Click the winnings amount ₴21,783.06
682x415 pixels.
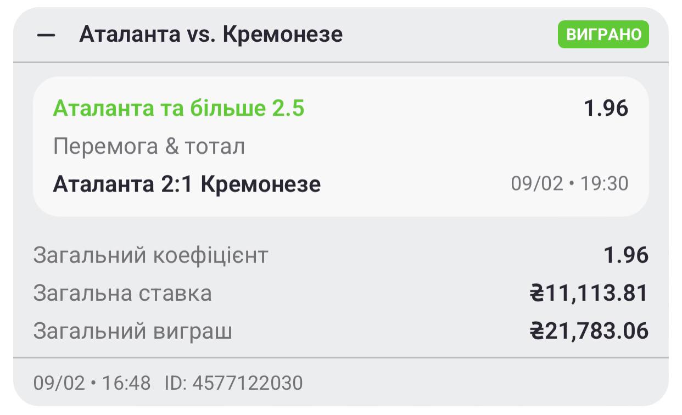[x=589, y=331]
